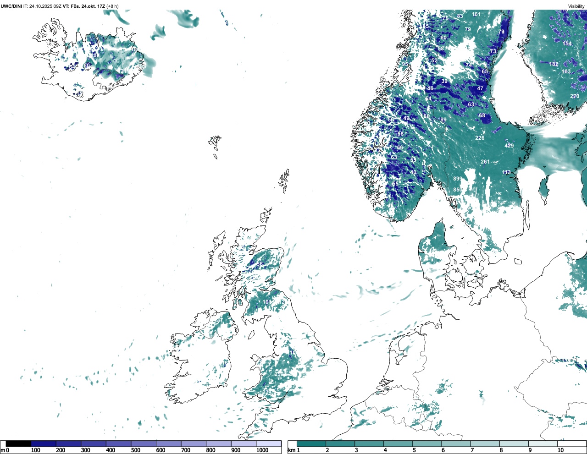
Task: Select the 'UWC/DINI' model label
Action: pyautogui.click(x=11, y=6)
